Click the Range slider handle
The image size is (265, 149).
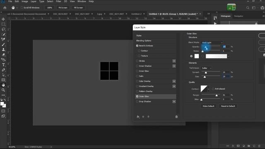[217, 96]
